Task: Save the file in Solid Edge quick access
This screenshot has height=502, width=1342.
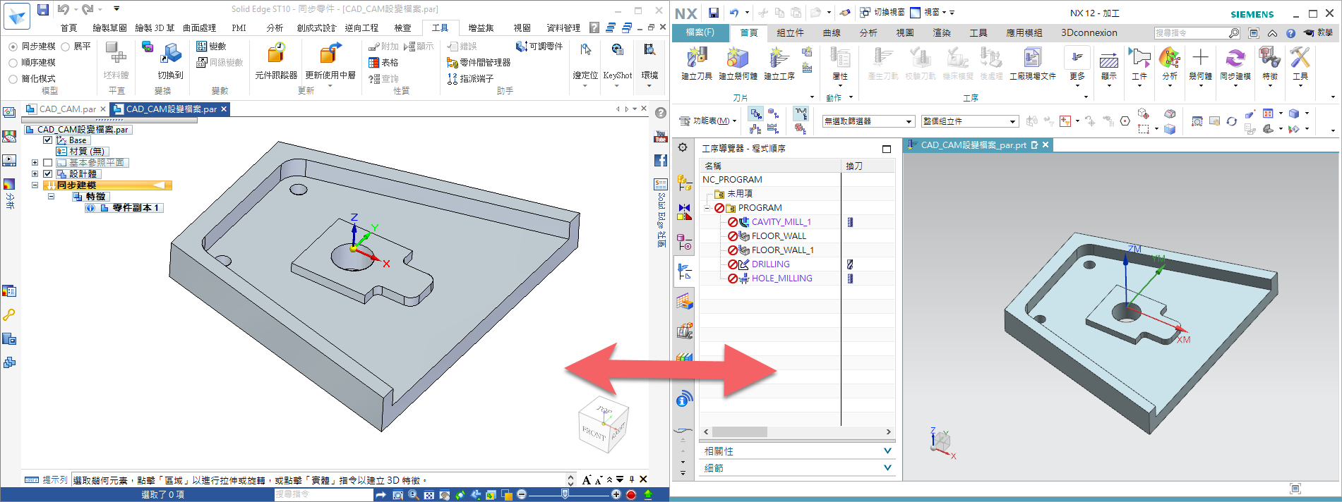Action: (43, 9)
